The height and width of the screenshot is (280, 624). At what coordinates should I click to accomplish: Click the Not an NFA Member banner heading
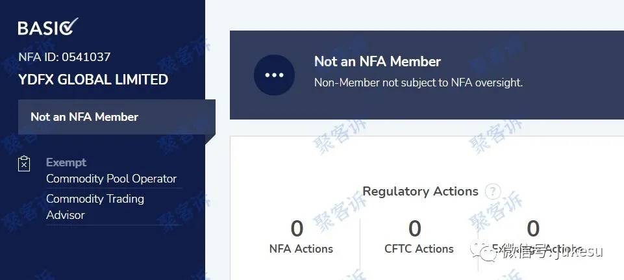[377, 62]
